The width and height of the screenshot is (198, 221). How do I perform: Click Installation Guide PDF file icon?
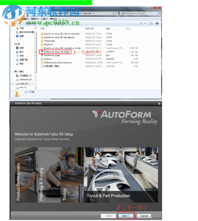pos(42,48)
